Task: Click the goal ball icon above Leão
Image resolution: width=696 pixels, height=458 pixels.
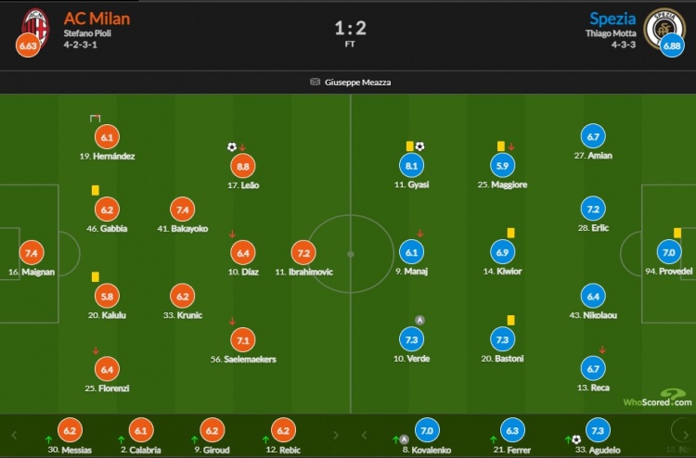Action: pyautogui.click(x=232, y=146)
